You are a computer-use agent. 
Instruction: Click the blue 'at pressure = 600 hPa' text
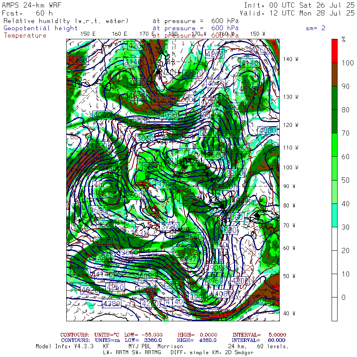(x=196, y=28)
